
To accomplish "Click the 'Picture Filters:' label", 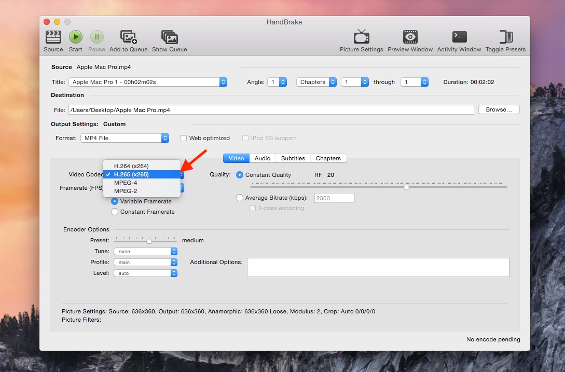I will click(81, 320).
